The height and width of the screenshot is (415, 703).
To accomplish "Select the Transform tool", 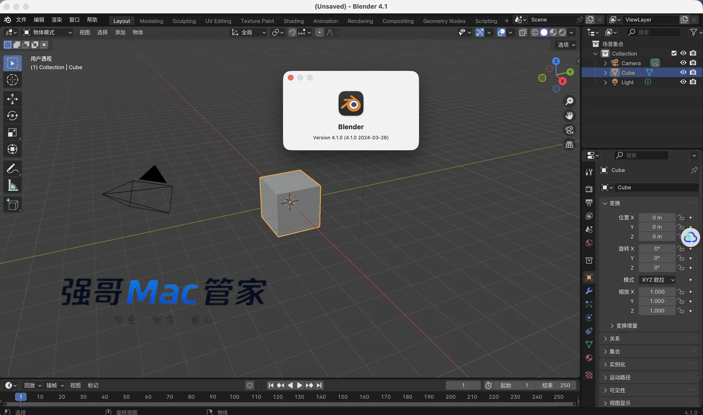I will (12, 149).
